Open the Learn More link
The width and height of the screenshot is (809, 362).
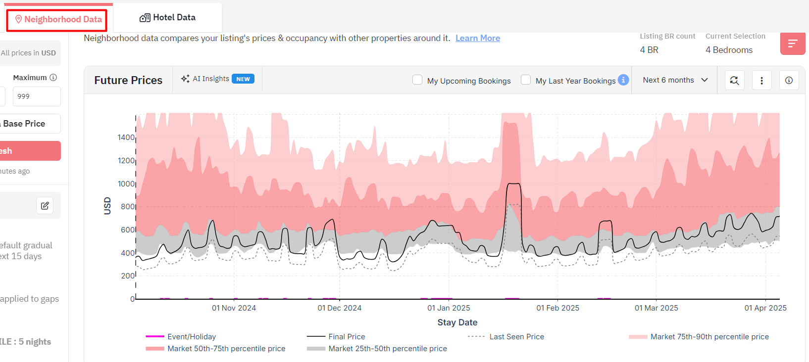pos(478,38)
